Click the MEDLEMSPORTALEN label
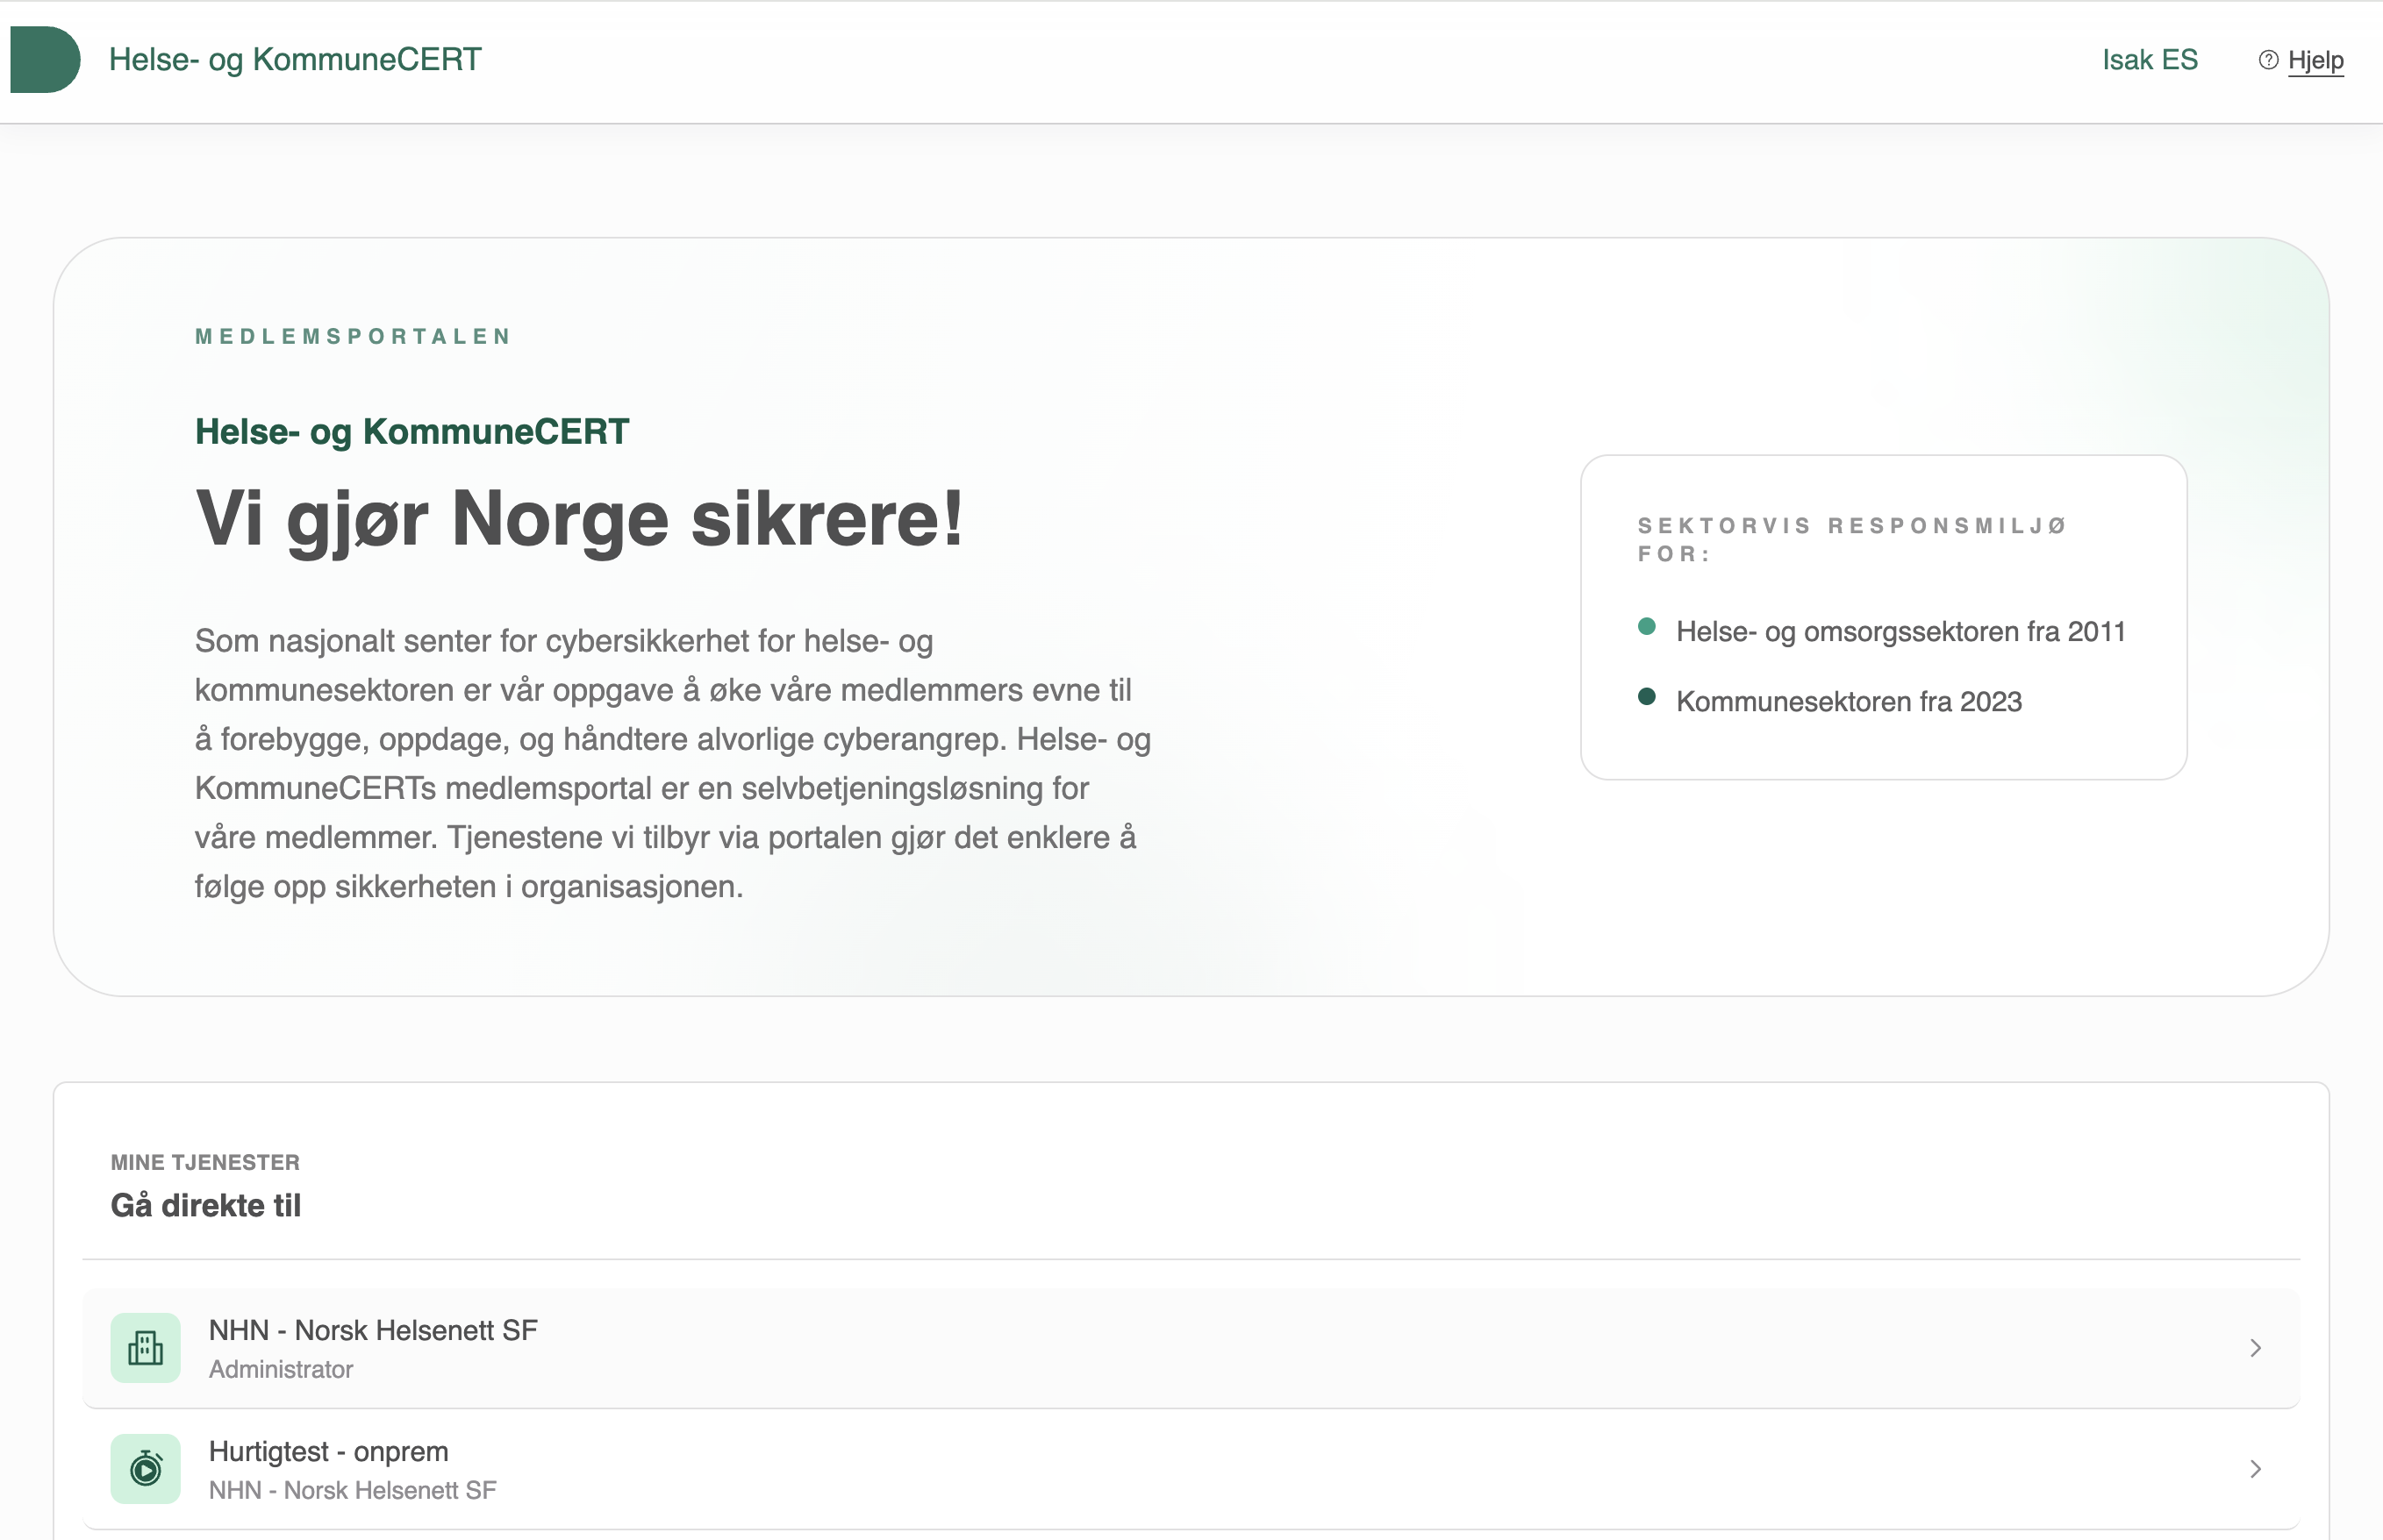The image size is (2383, 1540). point(353,337)
